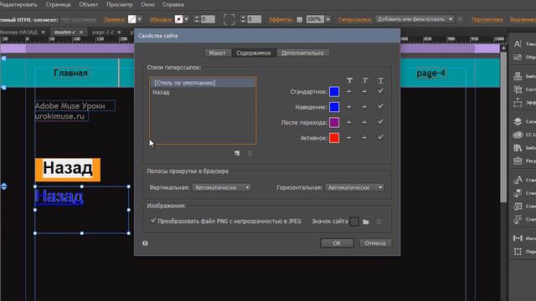The width and height of the screenshot is (536, 301).
Task: Toggle italic for Стандартное link state
Action: point(364,91)
